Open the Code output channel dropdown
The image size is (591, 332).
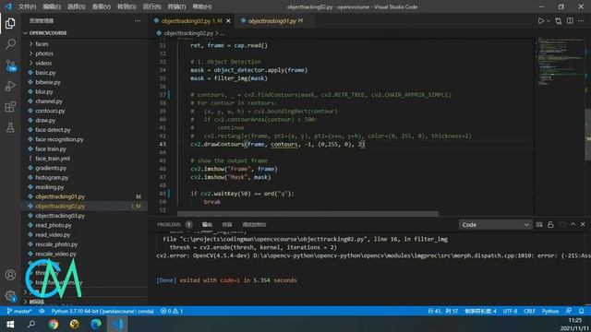coord(495,225)
